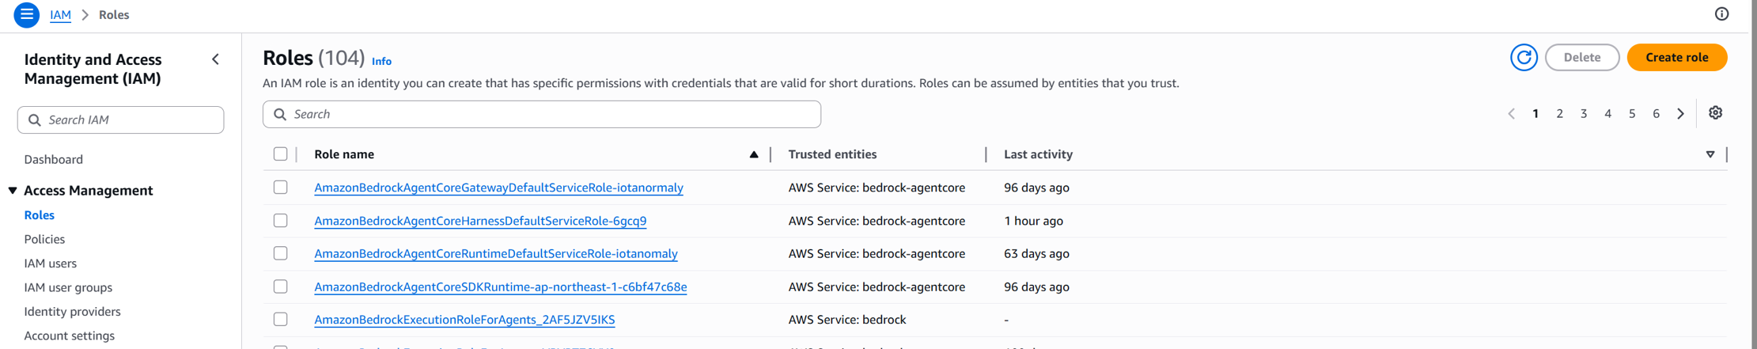Select all roles checkbox in header
The image size is (1757, 349).
(281, 154)
